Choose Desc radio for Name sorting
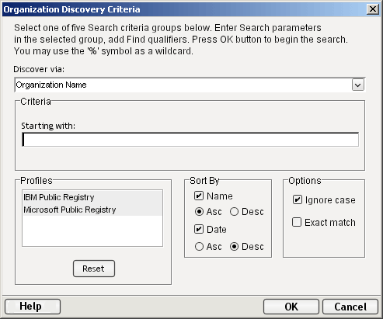This screenshot has width=383, height=319. pos(234,212)
